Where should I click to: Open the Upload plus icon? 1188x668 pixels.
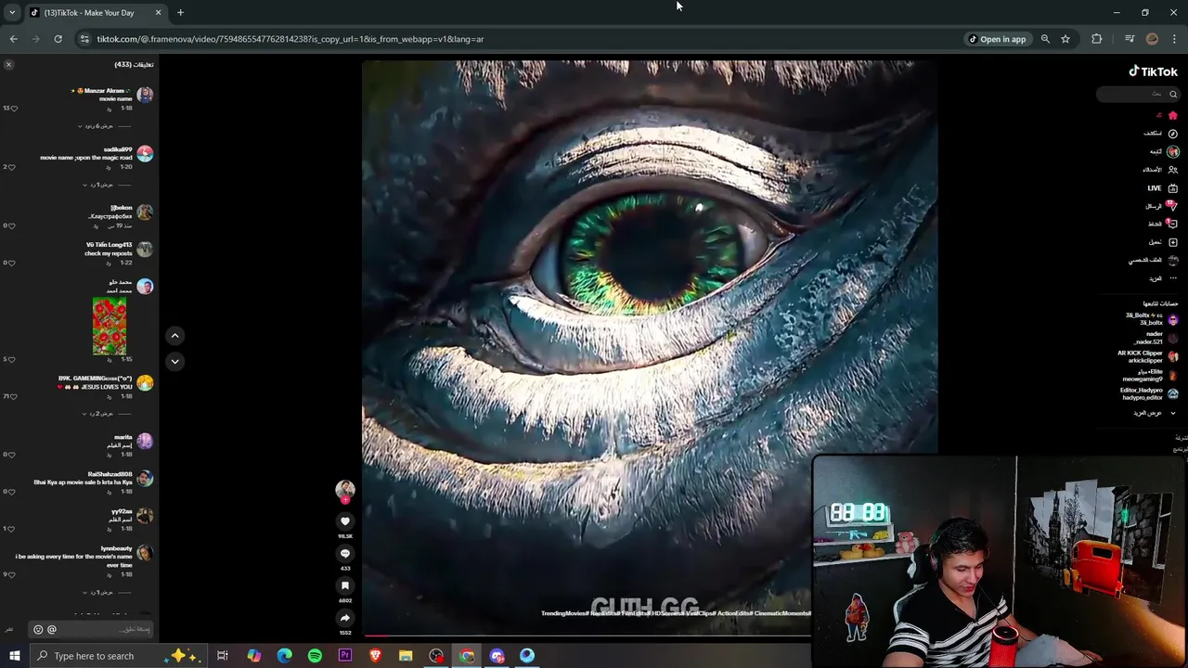coord(1172,242)
